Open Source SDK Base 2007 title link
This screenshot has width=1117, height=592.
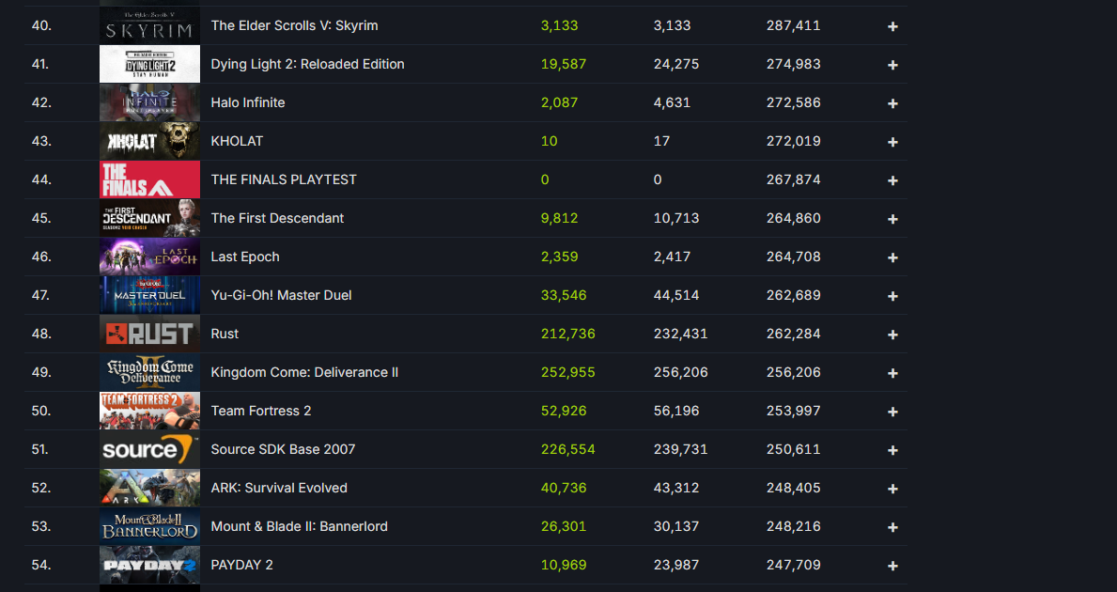283,449
